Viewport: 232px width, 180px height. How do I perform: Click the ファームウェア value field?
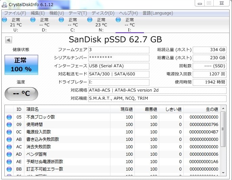(119, 50)
